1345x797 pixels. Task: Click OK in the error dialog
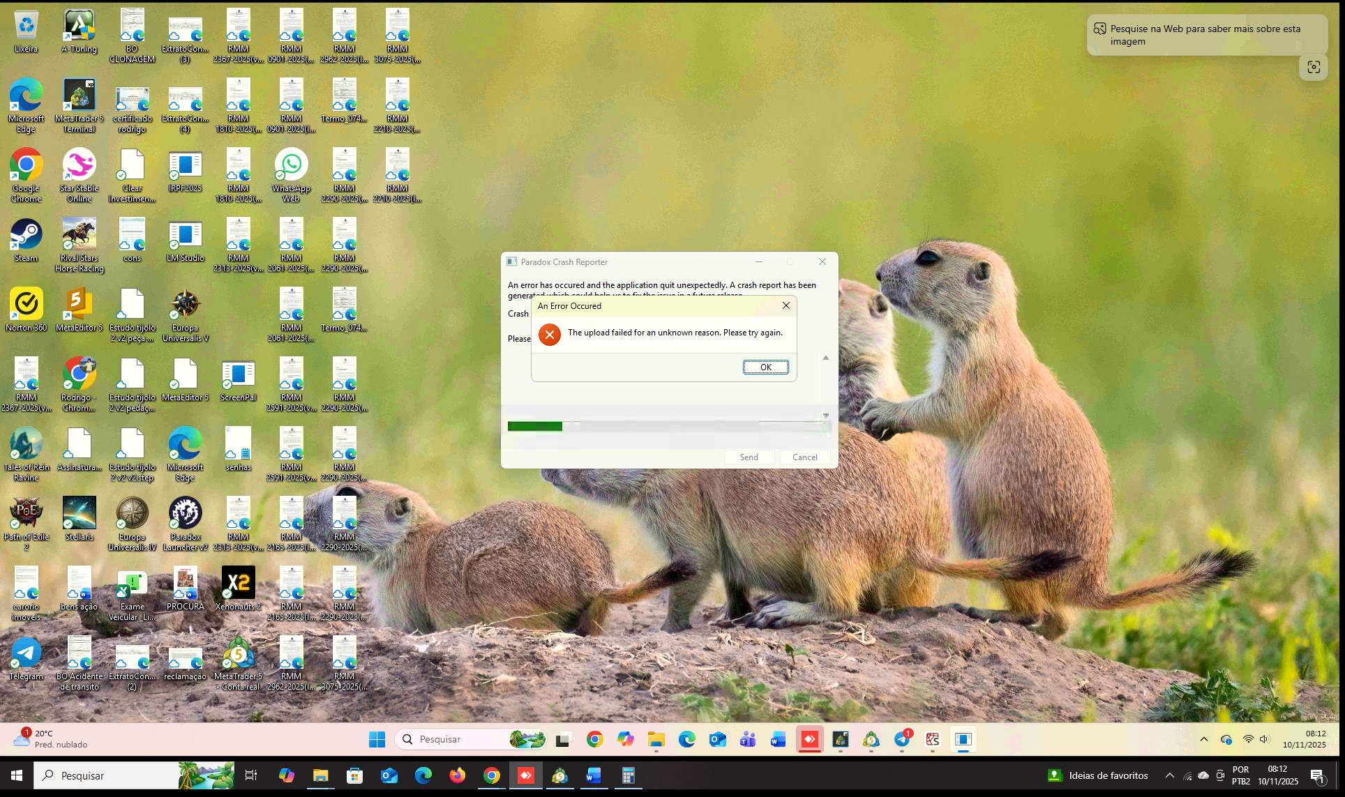tap(765, 367)
